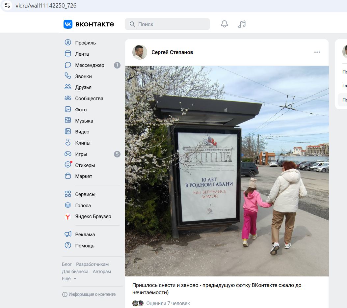Open Сергей Степанов's avatar picture

coord(140,52)
